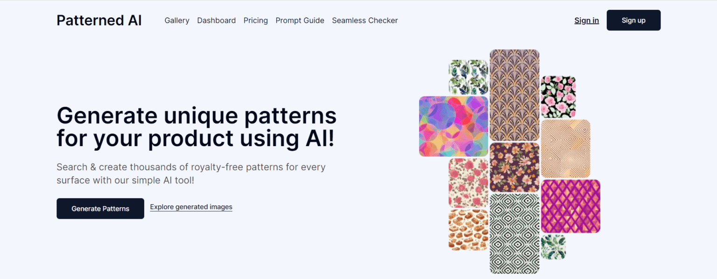Click the Patterned AI logo

click(98, 20)
